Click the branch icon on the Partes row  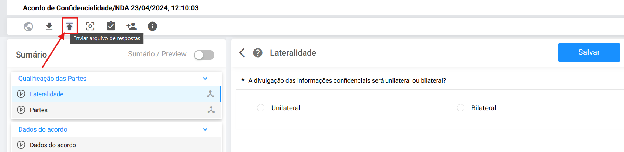click(211, 110)
